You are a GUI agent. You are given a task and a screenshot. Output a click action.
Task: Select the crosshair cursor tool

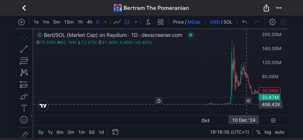pos(24,38)
